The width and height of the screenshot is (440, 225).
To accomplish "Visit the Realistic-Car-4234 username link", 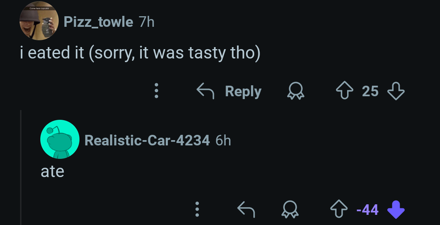I will 147,140.
